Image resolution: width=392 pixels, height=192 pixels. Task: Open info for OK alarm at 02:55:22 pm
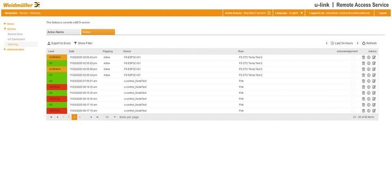[x=369, y=64]
